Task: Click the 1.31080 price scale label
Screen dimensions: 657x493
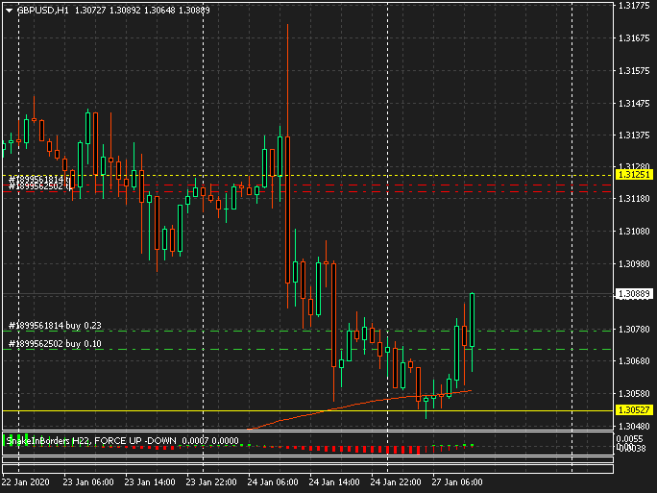Action: [634, 232]
